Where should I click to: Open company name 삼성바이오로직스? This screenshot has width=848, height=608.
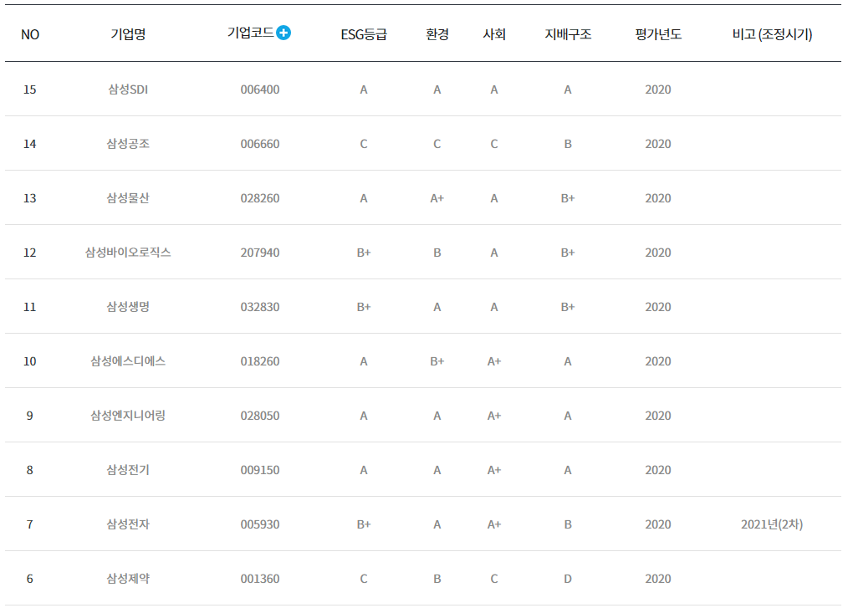click(x=128, y=252)
